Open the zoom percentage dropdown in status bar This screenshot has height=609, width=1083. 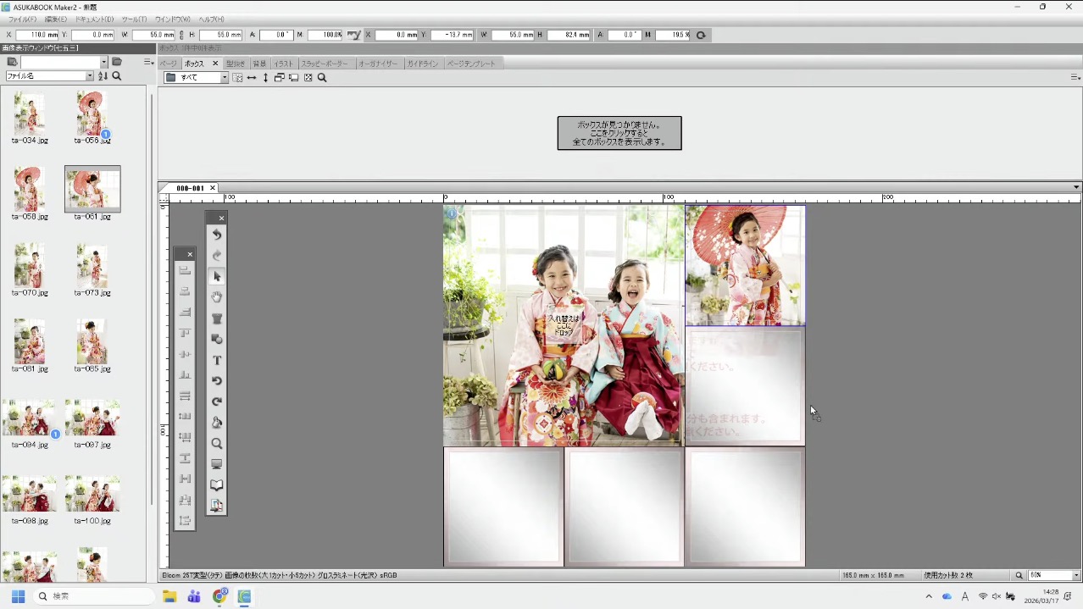click(x=1076, y=575)
